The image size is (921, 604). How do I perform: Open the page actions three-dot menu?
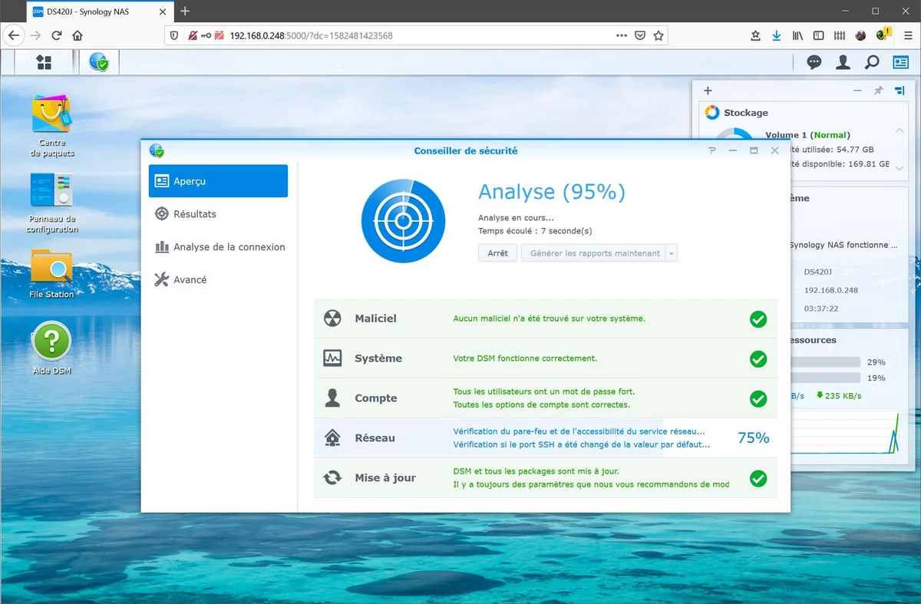pos(622,35)
